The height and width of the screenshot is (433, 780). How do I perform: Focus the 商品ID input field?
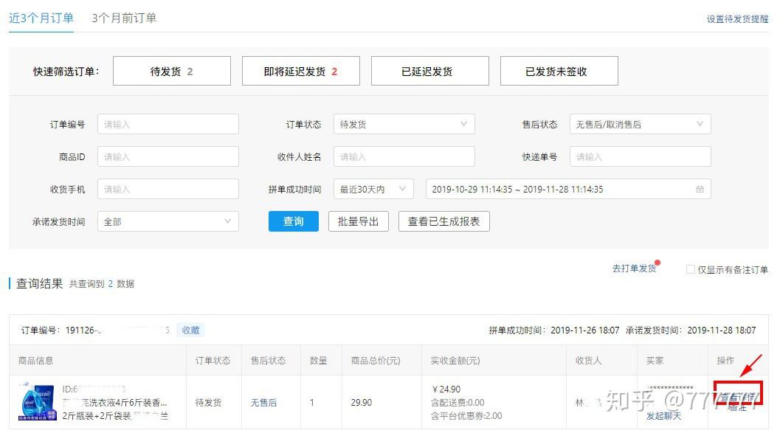tap(168, 156)
